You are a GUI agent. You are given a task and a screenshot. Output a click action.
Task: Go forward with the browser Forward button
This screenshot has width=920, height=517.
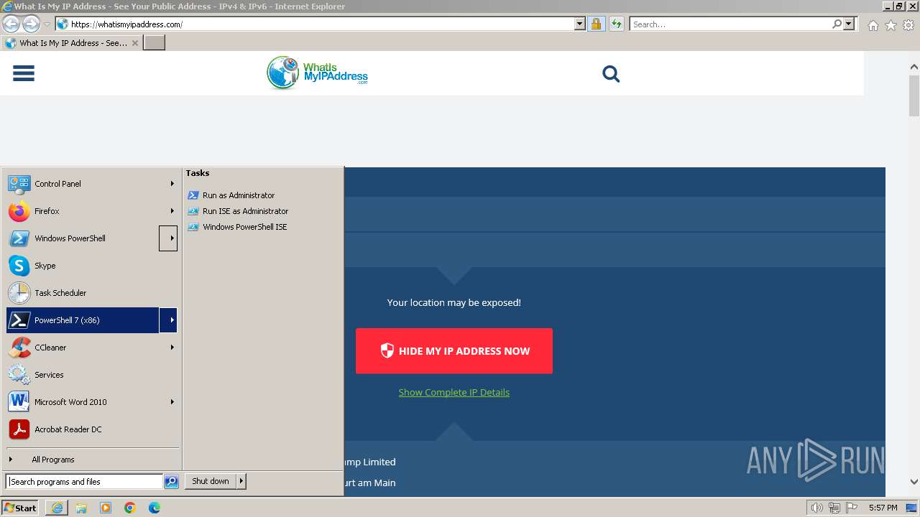31,24
